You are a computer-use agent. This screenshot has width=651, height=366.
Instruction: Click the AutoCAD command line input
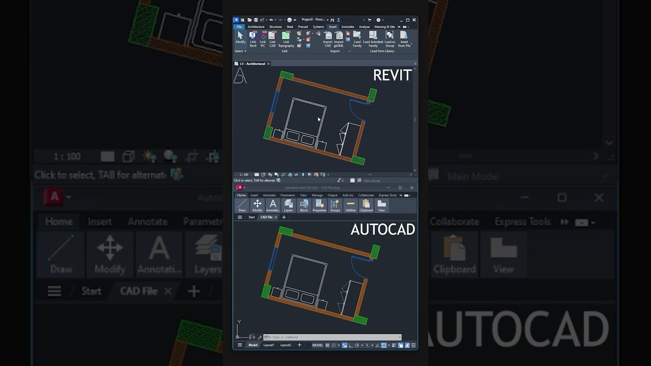[332, 337]
